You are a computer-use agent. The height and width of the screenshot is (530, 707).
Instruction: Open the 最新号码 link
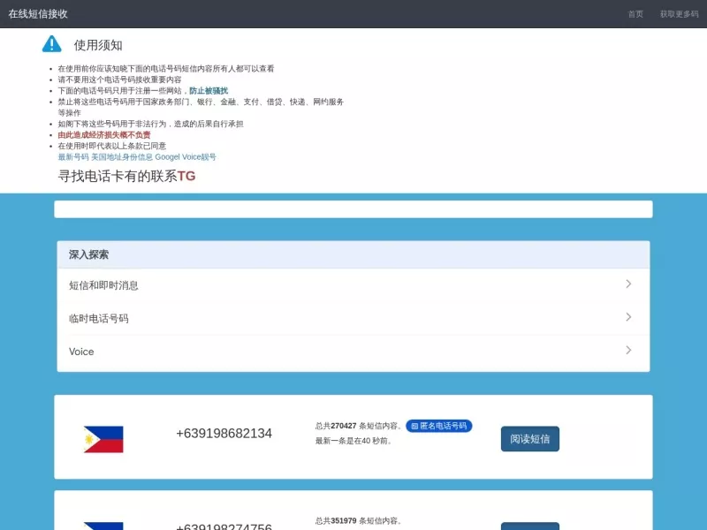(x=73, y=157)
